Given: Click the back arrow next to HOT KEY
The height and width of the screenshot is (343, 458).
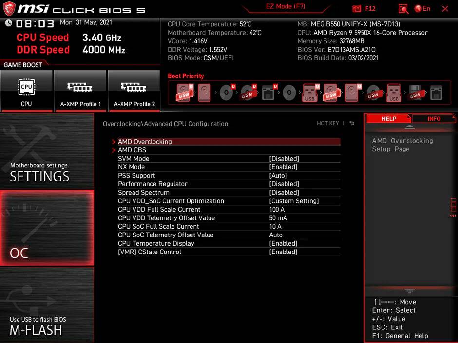Looking at the screenshot, I should click(x=352, y=124).
